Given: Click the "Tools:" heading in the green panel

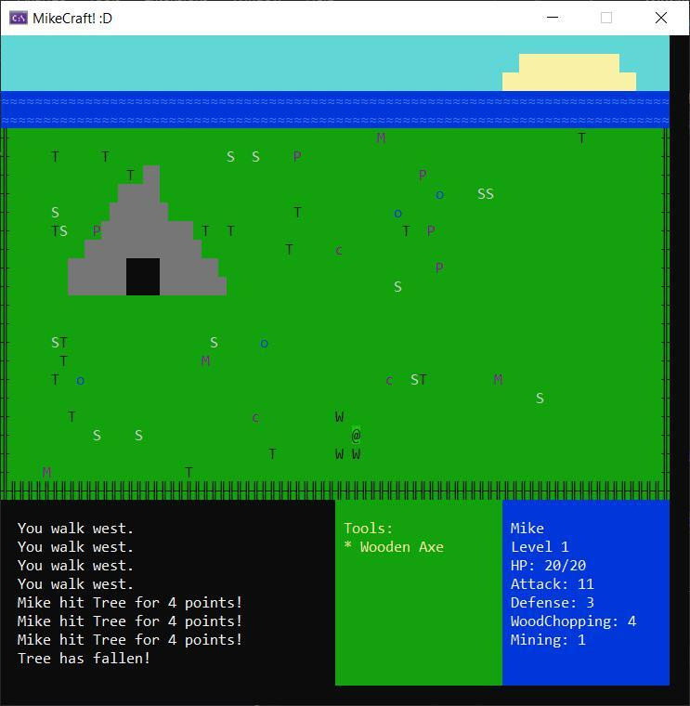Looking at the screenshot, I should 368,529.
